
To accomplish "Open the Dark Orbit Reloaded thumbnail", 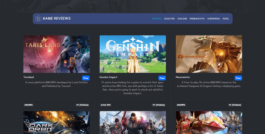I will pyautogui.click(x=56, y=123).
